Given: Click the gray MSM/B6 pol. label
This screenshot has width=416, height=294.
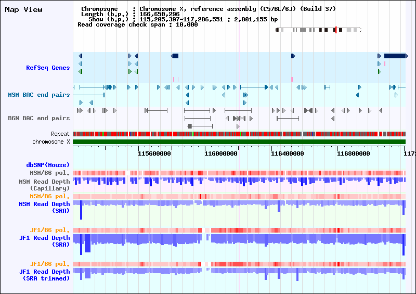Looking at the screenshot, I should (49, 173).
